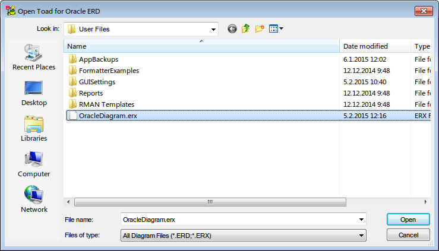Click the OracleDiagram.erx file icon
The height and width of the screenshot is (251, 439).
(73, 116)
